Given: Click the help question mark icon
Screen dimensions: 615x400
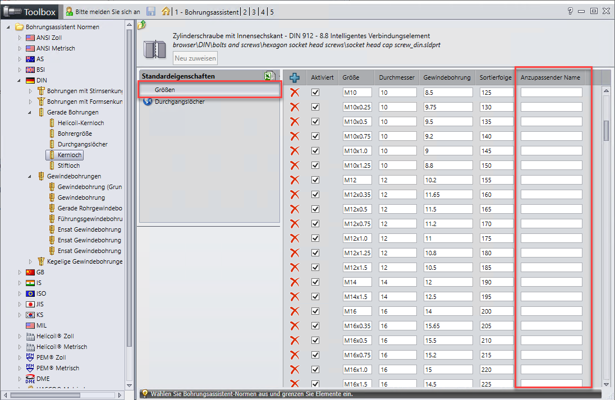Looking at the screenshot, I should tap(570, 11).
